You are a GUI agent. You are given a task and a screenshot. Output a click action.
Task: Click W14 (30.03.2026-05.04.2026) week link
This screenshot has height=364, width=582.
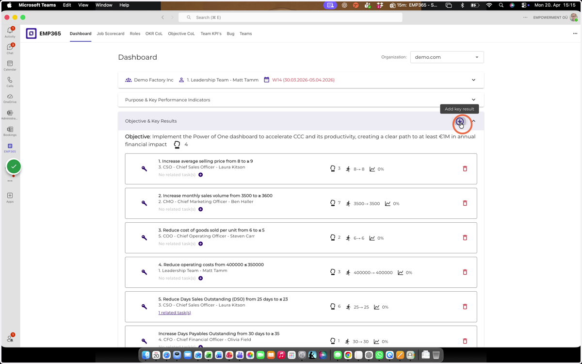coord(303,80)
